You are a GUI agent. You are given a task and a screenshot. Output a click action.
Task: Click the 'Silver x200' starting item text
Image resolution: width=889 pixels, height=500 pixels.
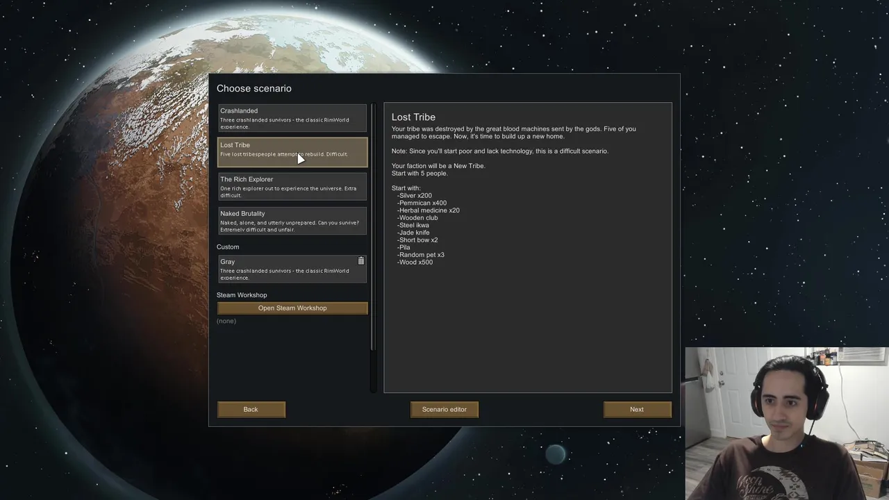[415, 196]
